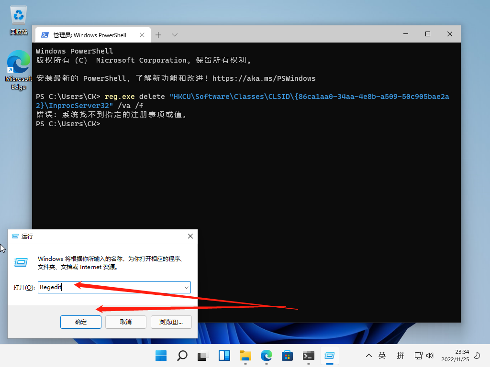
Task: Expand the Run dialog open-history dropdown
Action: (x=187, y=287)
